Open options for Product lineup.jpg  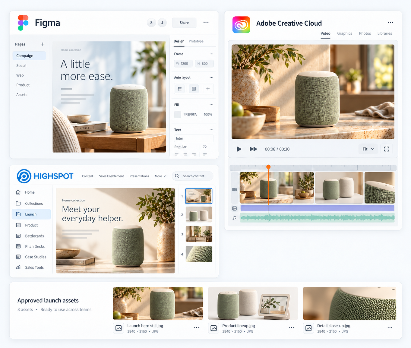tap(292, 327)
